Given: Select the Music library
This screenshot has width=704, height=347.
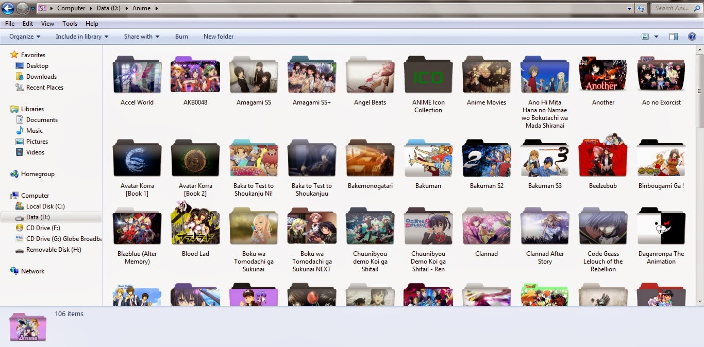Looking at the screenshot, I should pos(35,131).
